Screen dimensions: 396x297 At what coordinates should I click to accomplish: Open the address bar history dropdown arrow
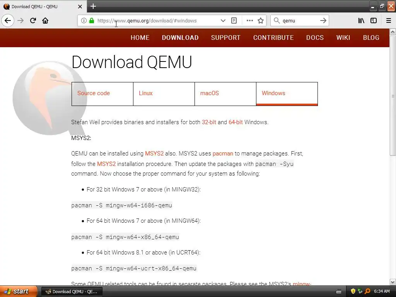(223, 21)
